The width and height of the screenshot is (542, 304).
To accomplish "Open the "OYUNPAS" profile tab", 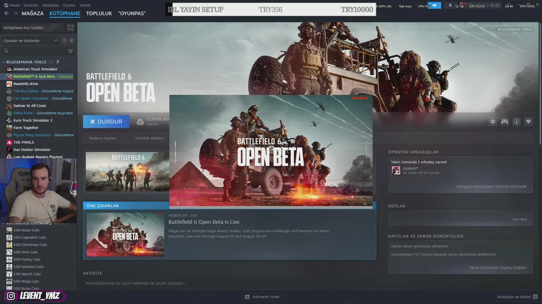I will pyautogui.click(x=132, y=13).
